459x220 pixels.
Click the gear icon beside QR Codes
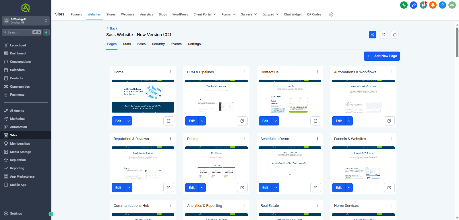click(331, 14)
